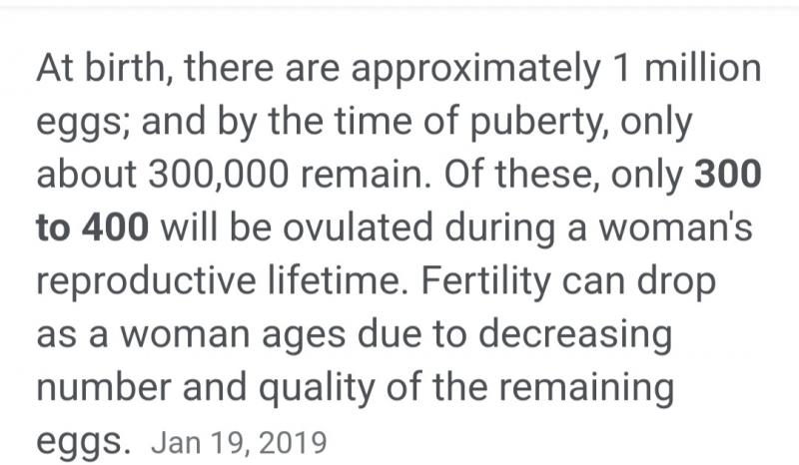
Task: Click the word 'number' in the paragraph
Action: tap(104, 387)
